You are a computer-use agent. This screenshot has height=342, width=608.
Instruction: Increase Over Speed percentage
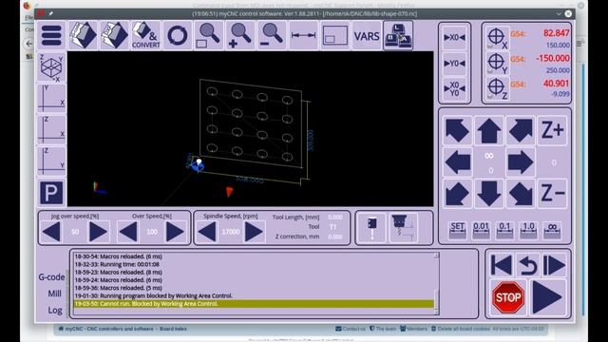coord(175,232)
